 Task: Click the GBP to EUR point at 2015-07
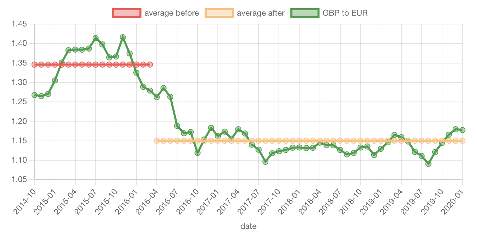(x=95, y=38)
